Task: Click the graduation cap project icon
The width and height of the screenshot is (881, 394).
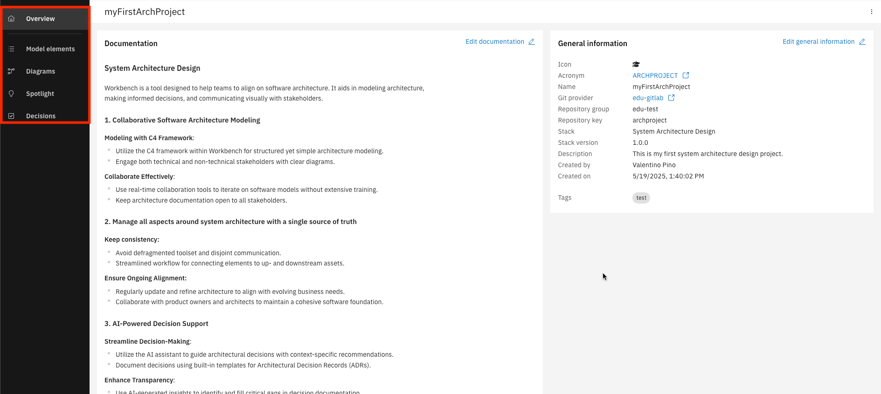Action: click(636, 64)
